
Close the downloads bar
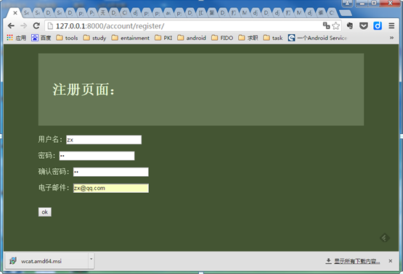click(391, 261)
